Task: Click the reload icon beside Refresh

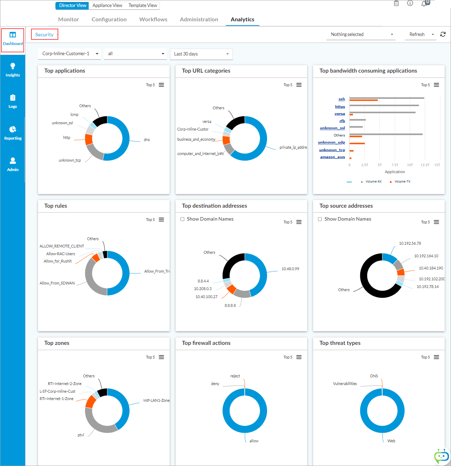Action: click(443, 34)
